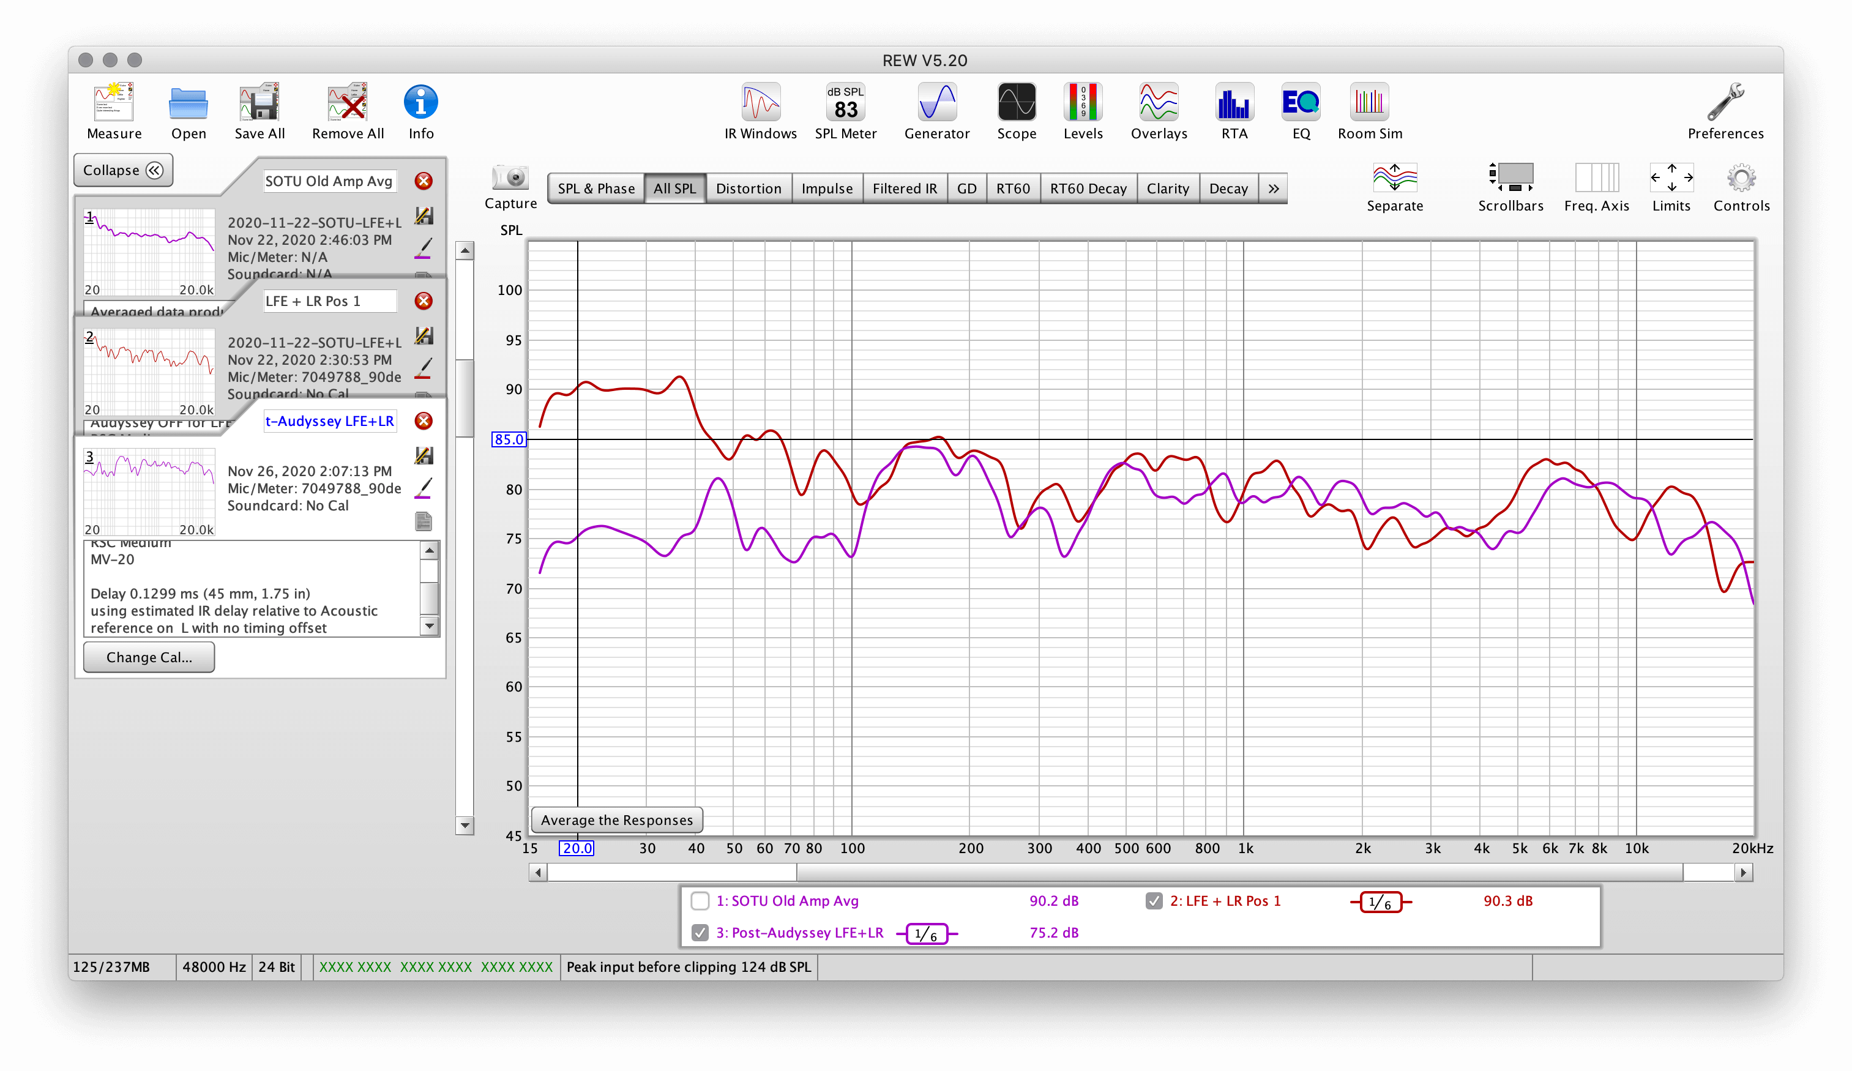Capture the graph with camera icon
The width and height of the screenshot is (1852, 1071).
pyautogui.click(x=510, y=178)
